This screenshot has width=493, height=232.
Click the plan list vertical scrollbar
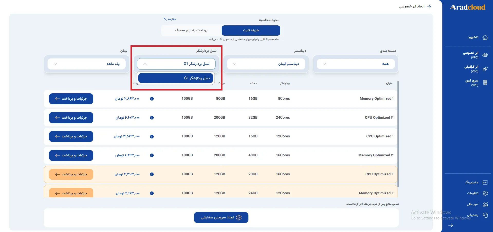tap(398, 134)
